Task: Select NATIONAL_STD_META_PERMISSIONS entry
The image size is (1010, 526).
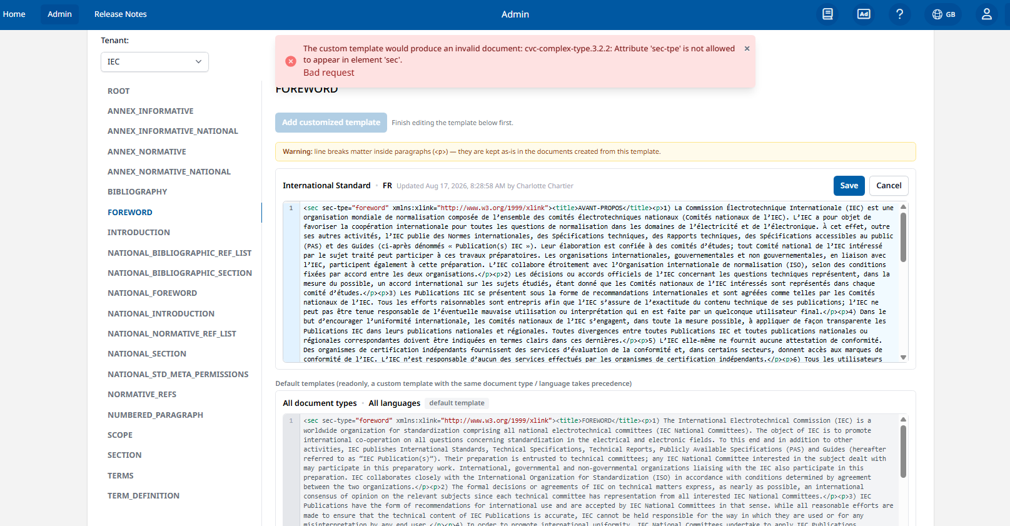Action: (178, 375)
